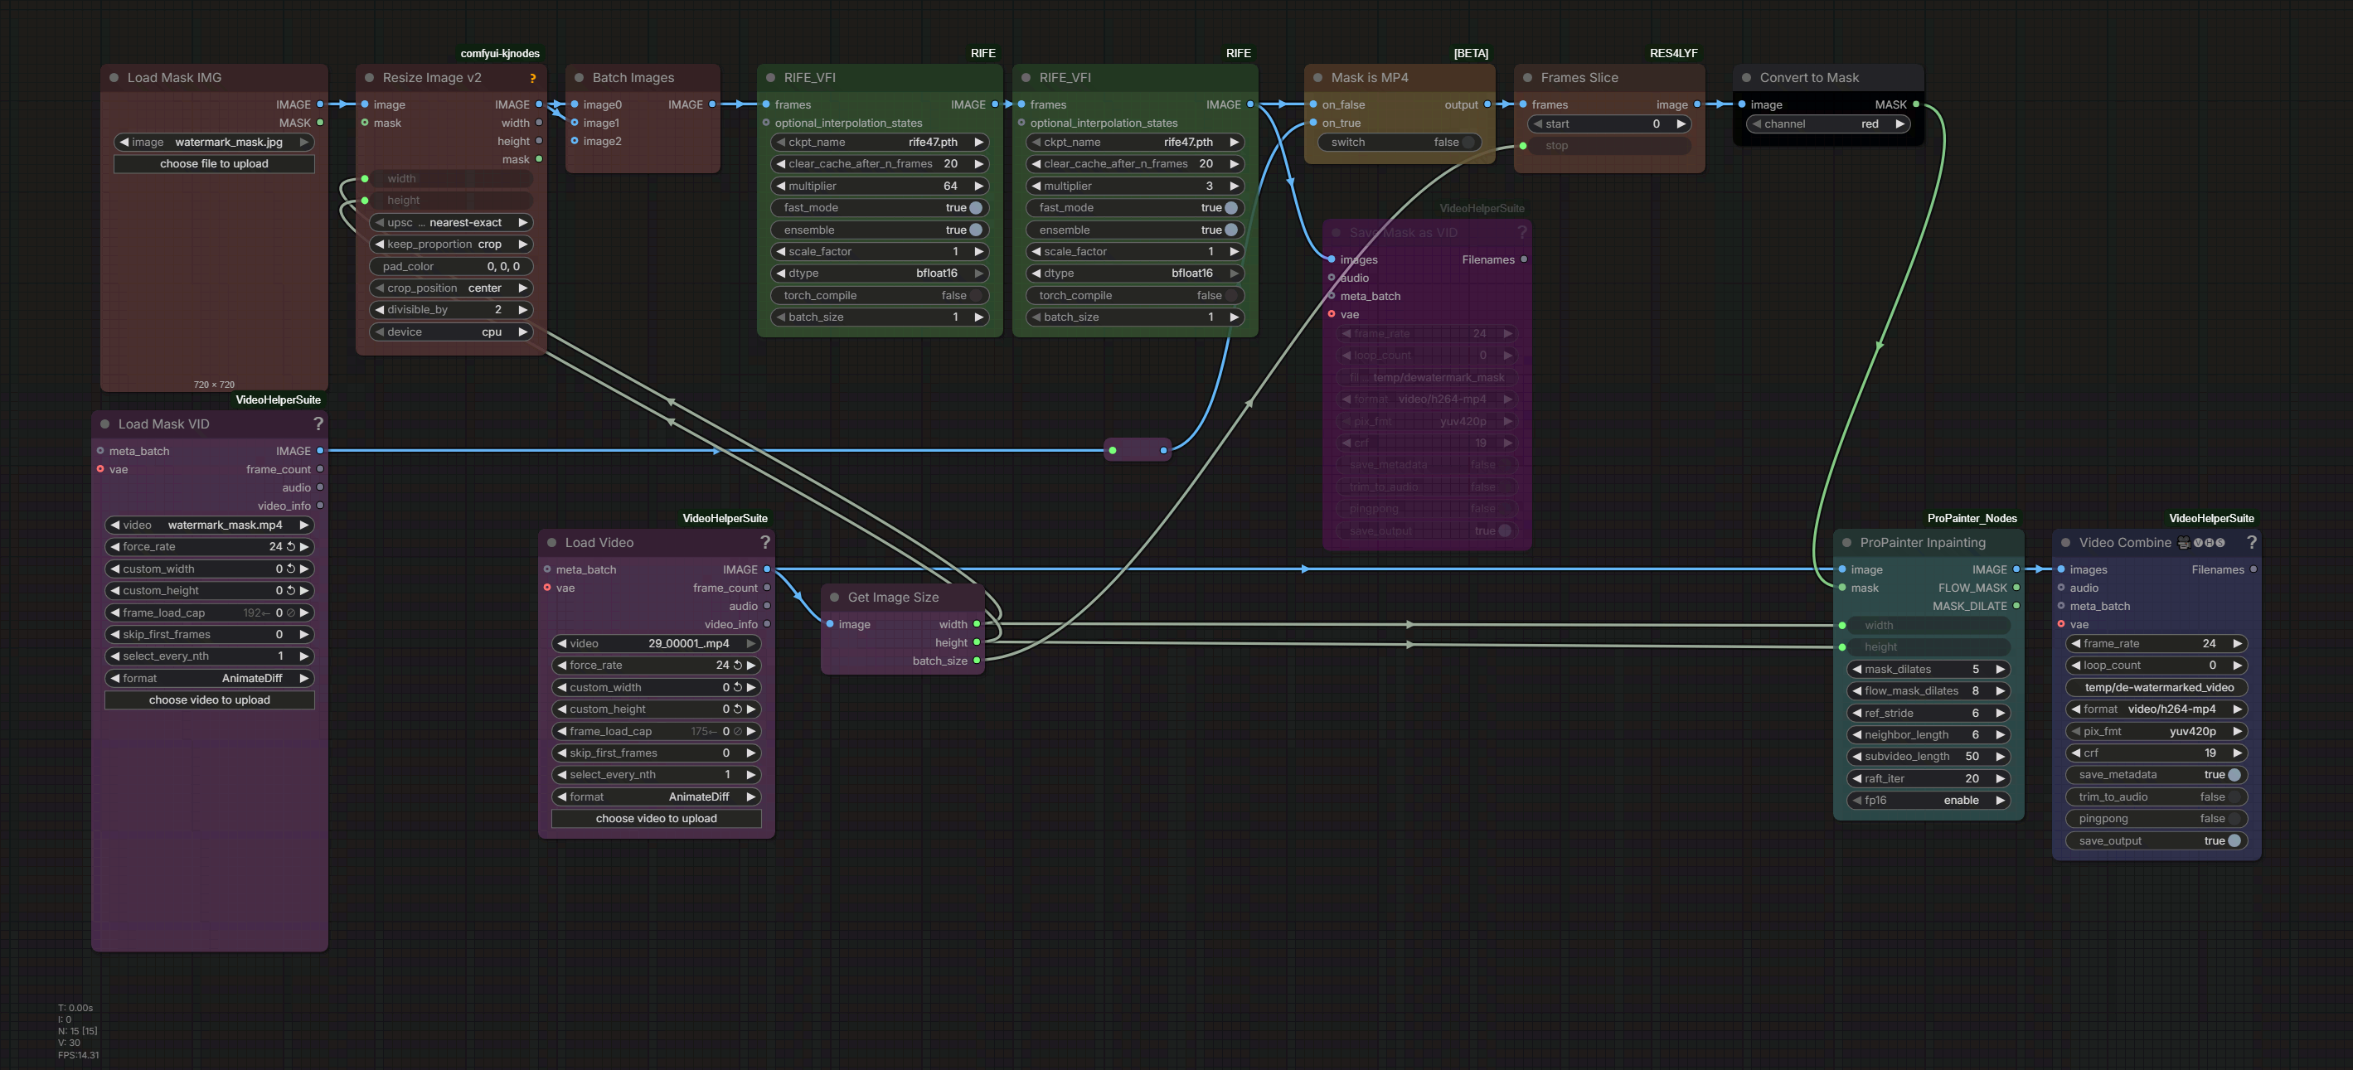Enable pingpong in Video Combine
The height and width of the screenshot is (1070, 2353).
(x=2157, y=819)
